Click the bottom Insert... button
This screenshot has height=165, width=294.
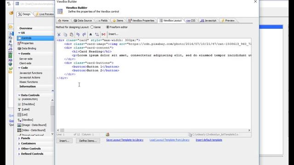[64, 141]
